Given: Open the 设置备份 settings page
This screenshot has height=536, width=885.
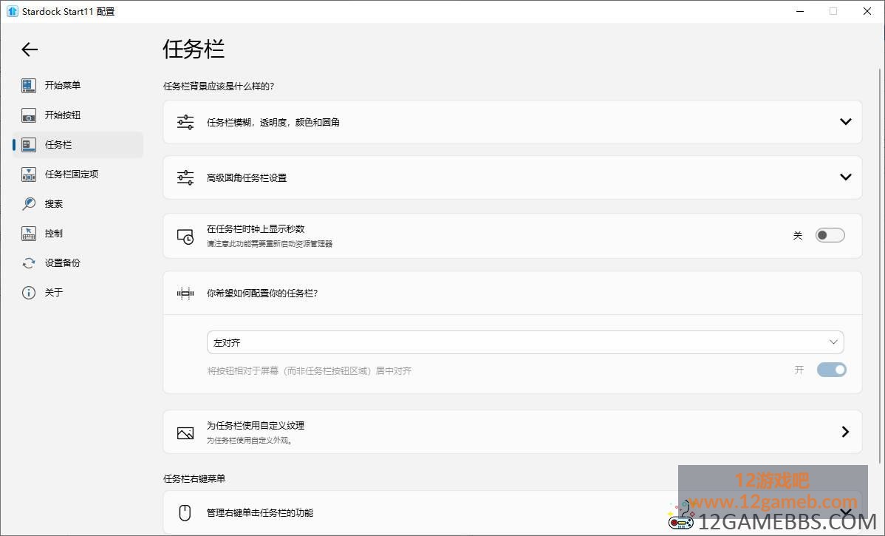Looking at the screenshot, I should 78,263.
